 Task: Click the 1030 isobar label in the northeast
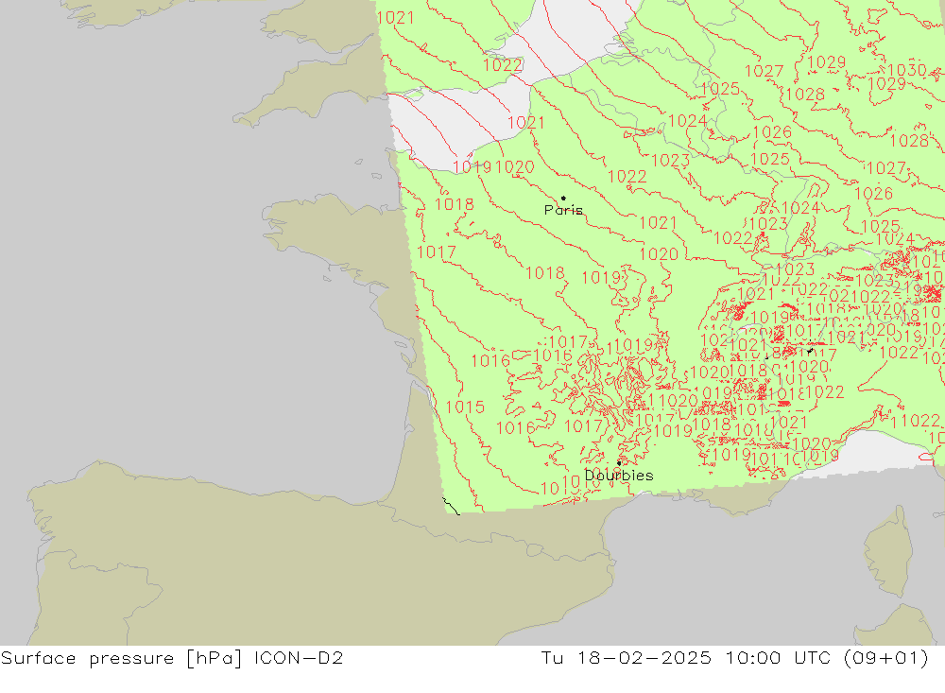coord(906,70)
